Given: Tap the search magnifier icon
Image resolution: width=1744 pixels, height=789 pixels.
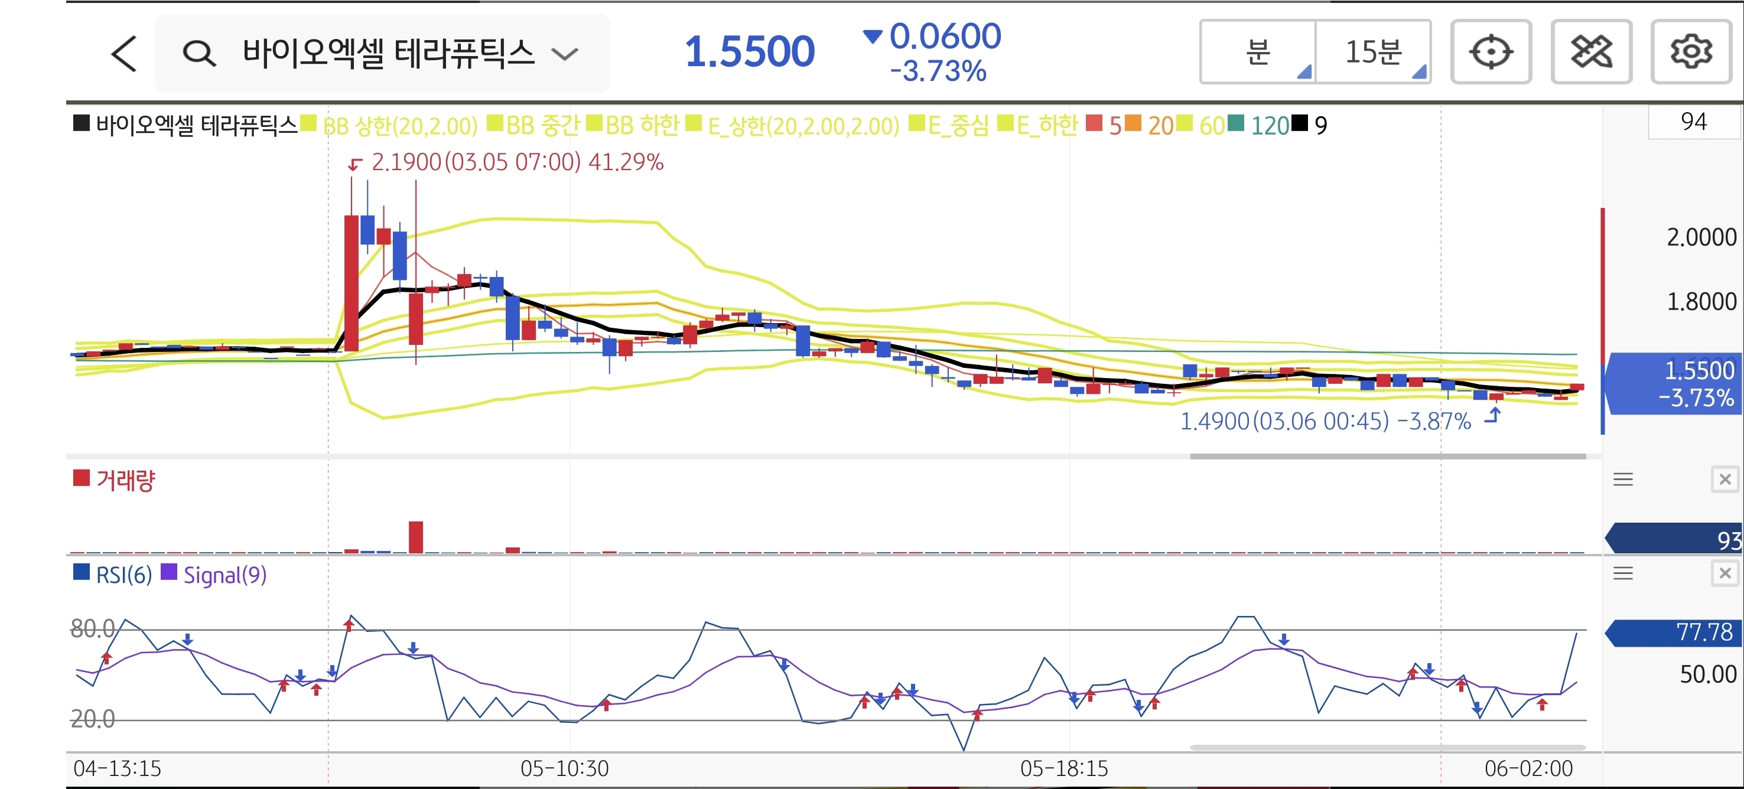Looking at the screenshot, I should coord(199,54).
